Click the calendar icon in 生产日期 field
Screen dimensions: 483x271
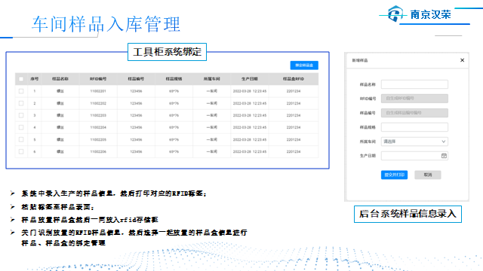tap(444, 156)
